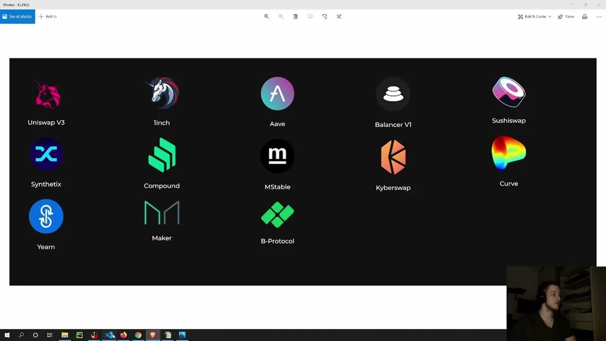Open Firefox from the taskbar
Viewport: 606px width, 341px height.
pos(124,335)
